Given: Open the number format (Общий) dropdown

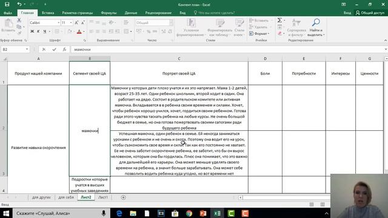Looking at the screenshot, I should pos(171,23).
